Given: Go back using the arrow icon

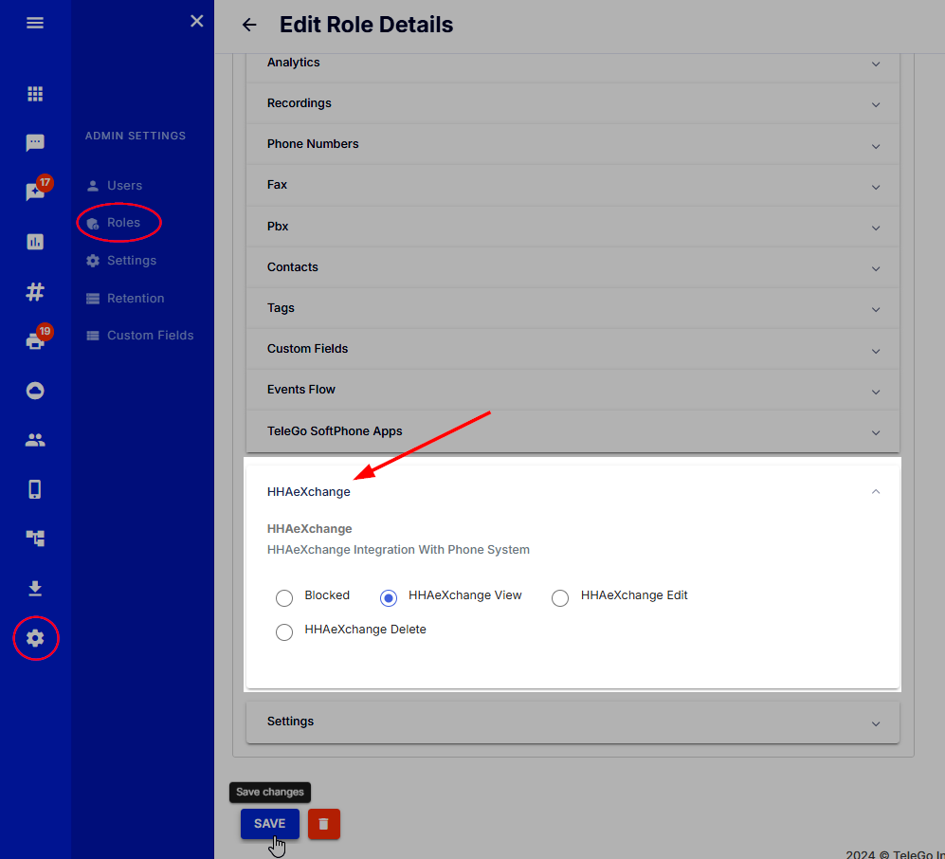Looking at the screenshot, I should pos(249,25).
